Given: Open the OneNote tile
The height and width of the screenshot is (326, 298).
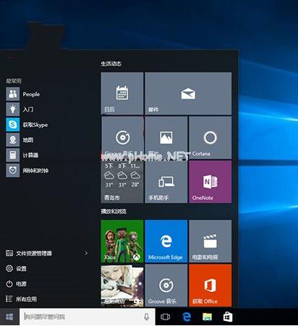Looking at the screenshot, I should pos(210,182).
